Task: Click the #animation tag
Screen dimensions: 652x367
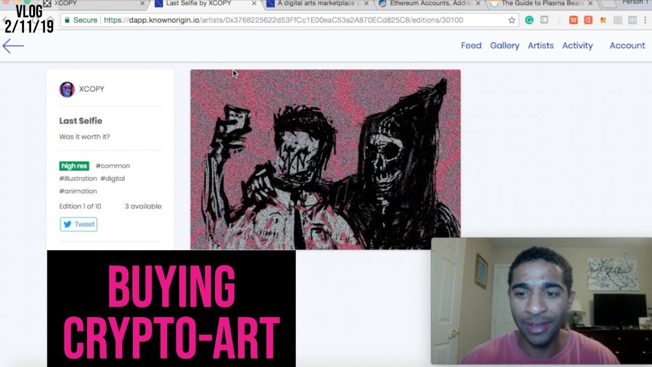Action: (x=78, y=191)
